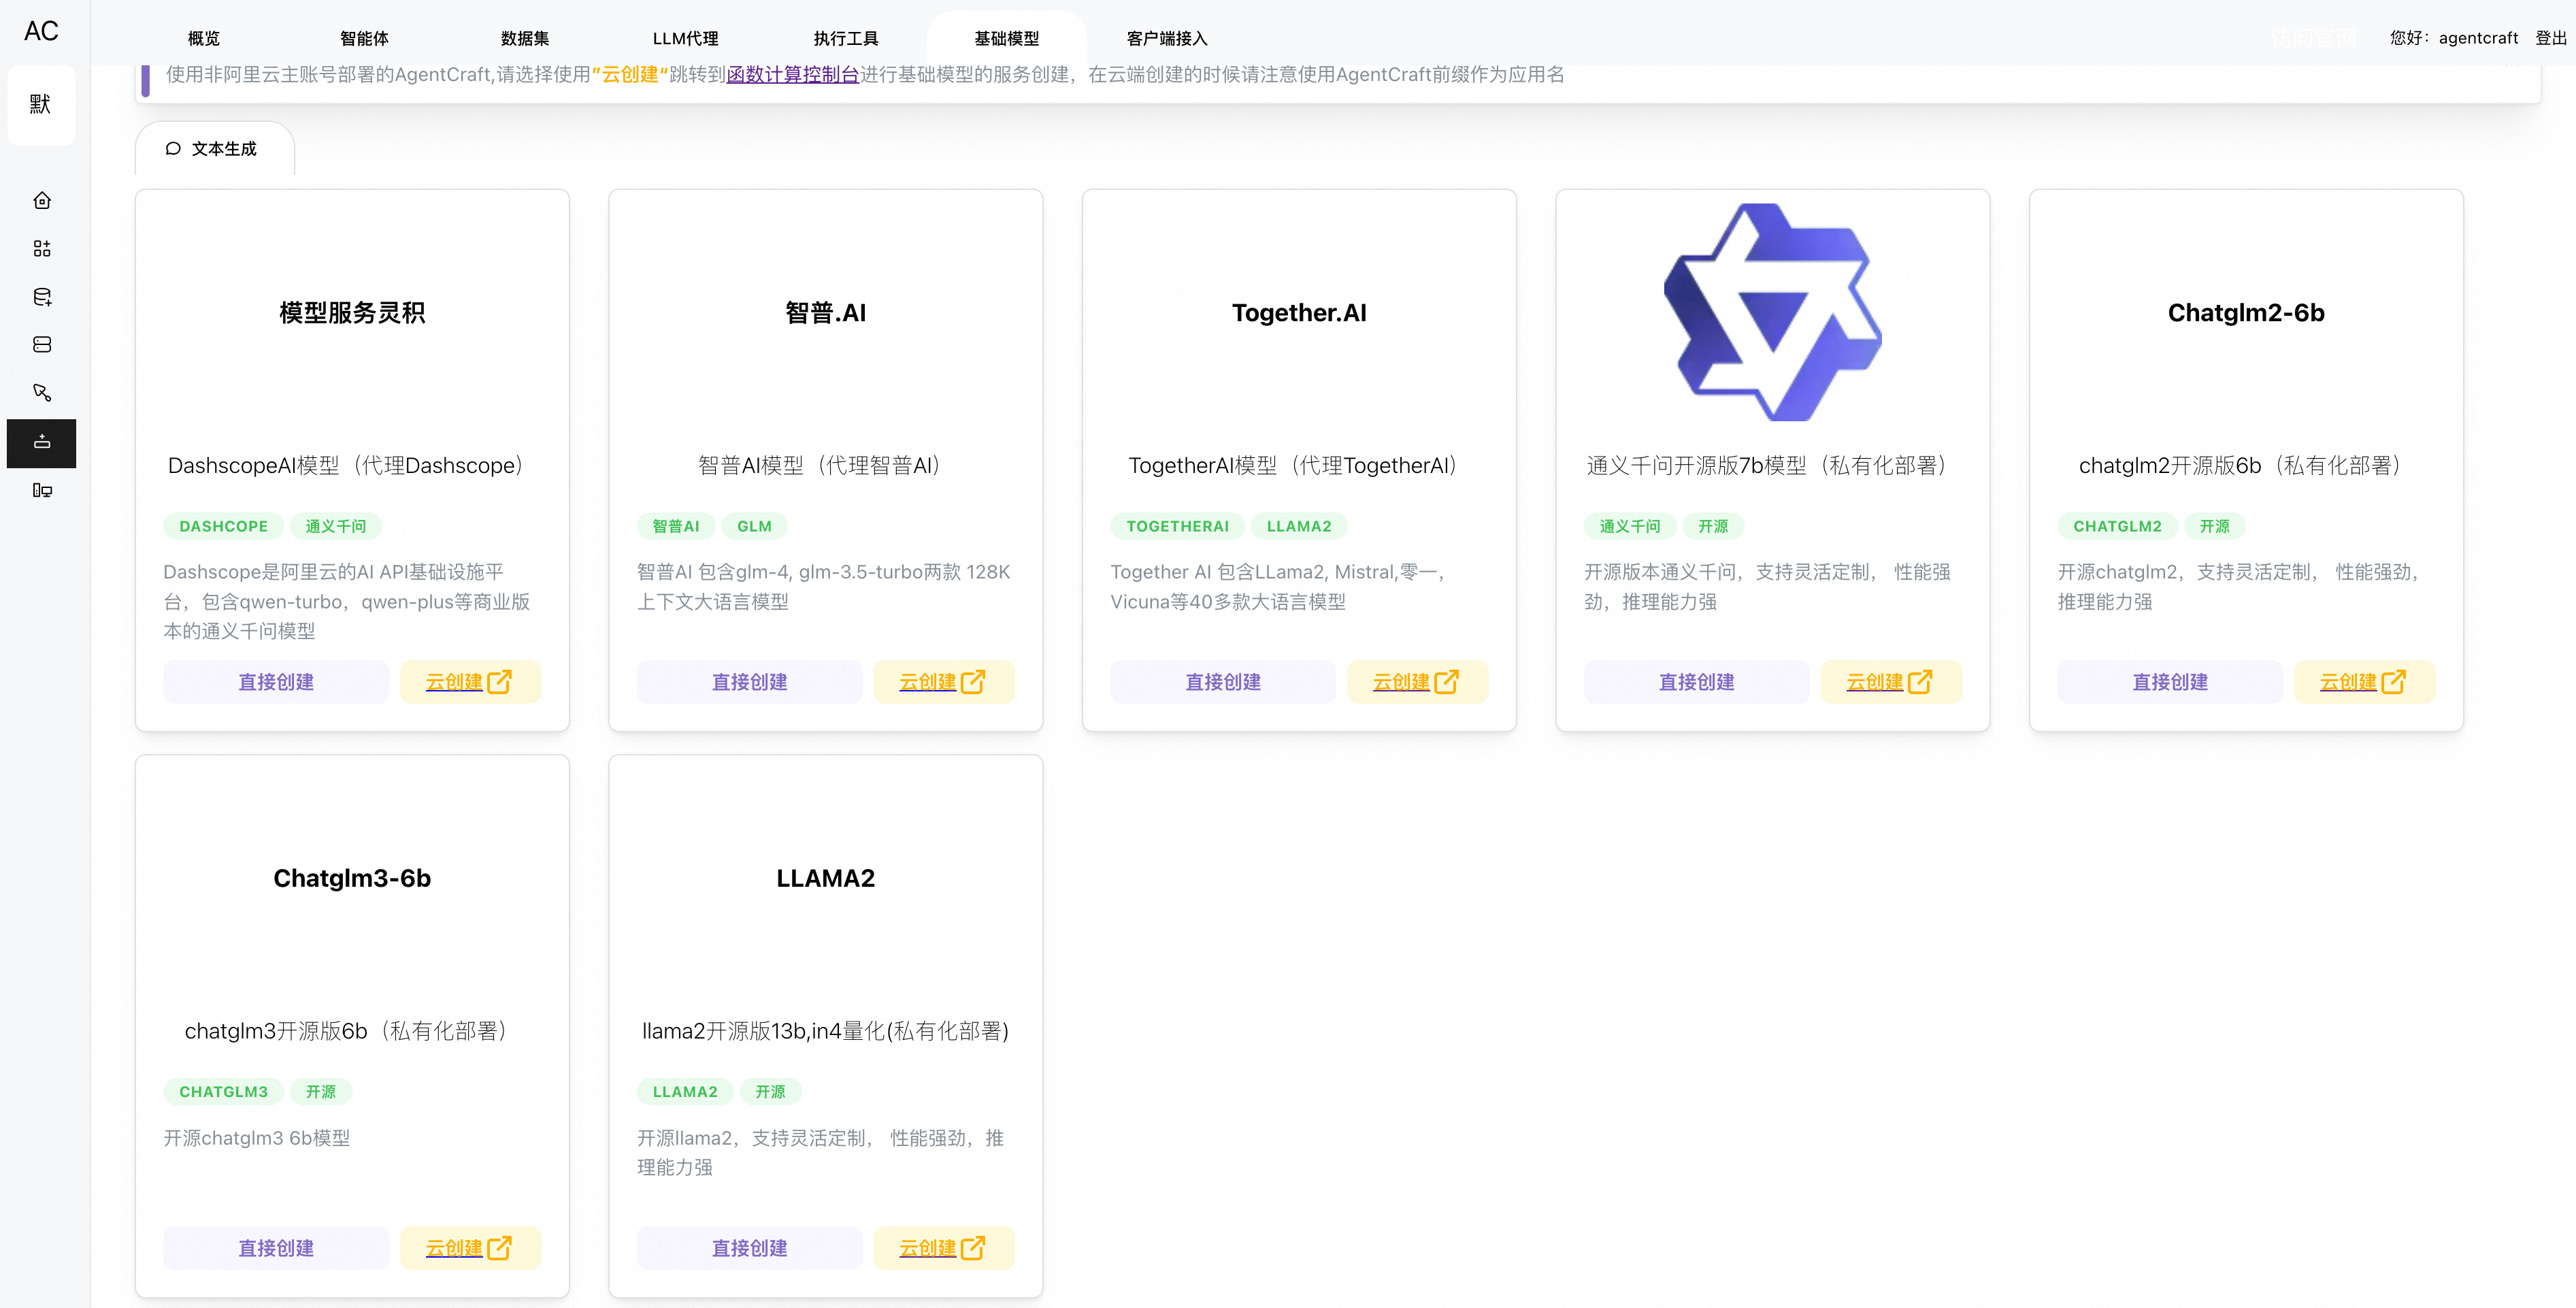Select the 基础模型 tab
The width and height of the screenshot is (2576, 1308).
1007,38
